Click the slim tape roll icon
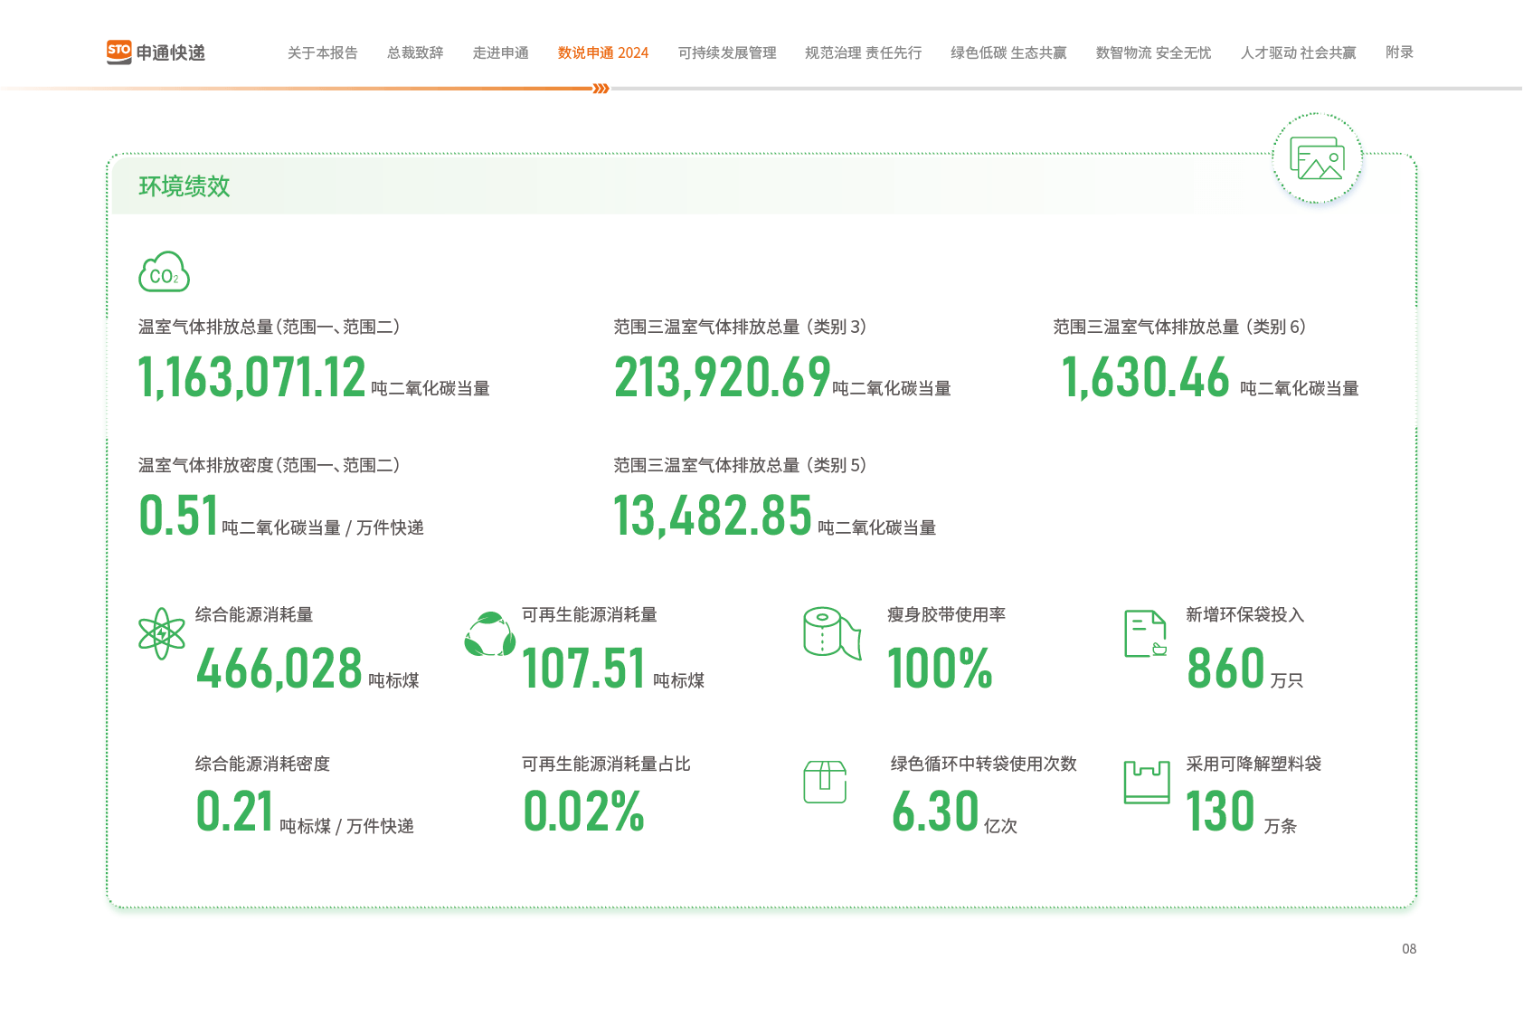 pyautogui.click(x=831, y=632)
